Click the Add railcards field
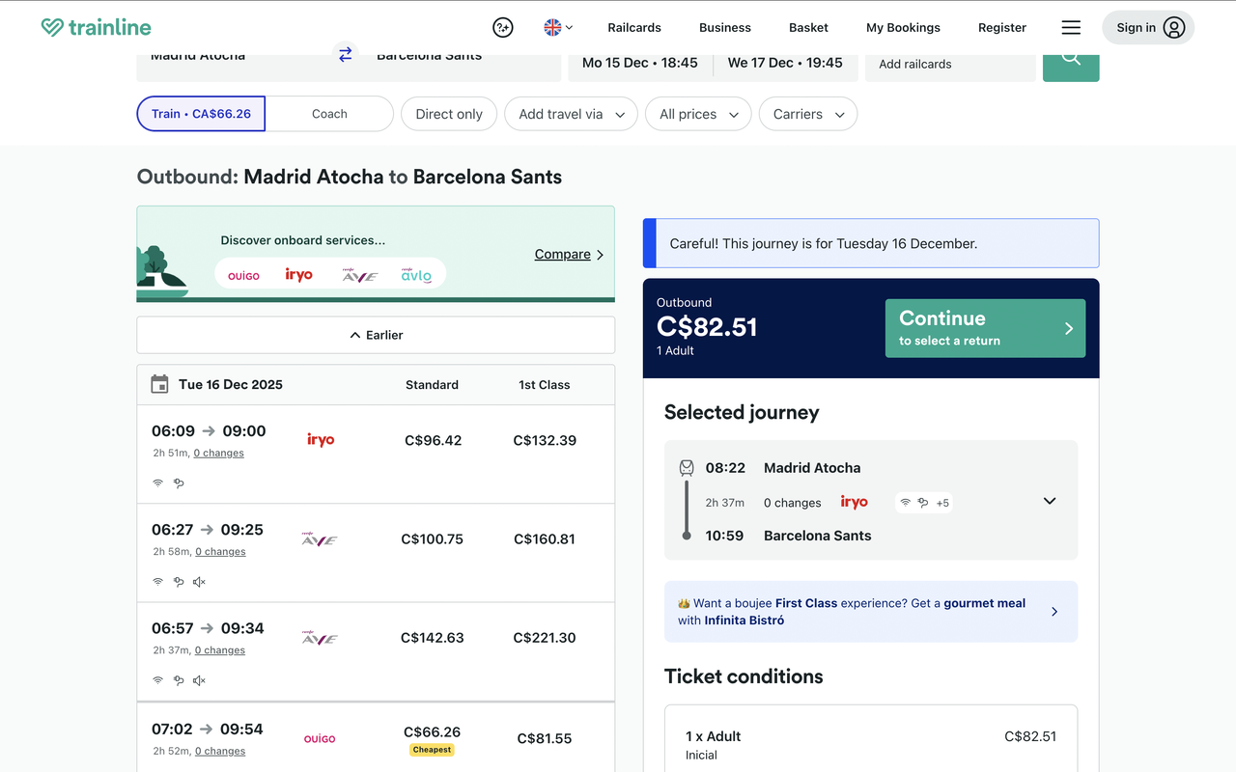This screenshot has height=772, width=1236. (949, 64)
